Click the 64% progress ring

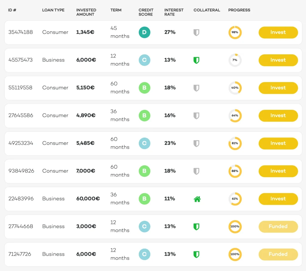[235, 115]
